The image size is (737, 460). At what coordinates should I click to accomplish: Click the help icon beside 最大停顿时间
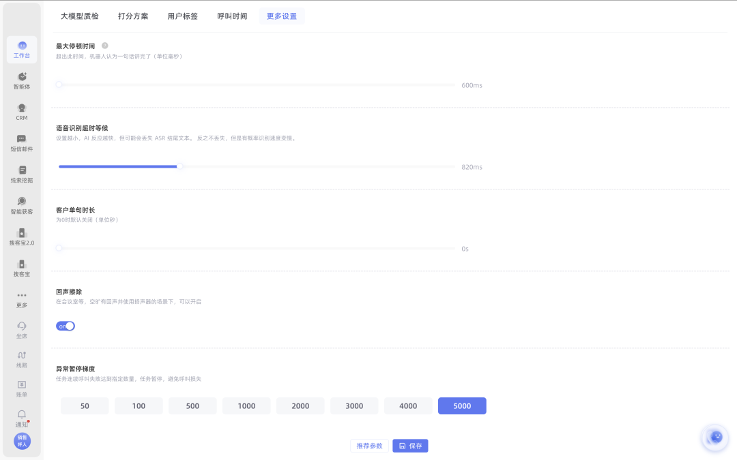point(105,46)
